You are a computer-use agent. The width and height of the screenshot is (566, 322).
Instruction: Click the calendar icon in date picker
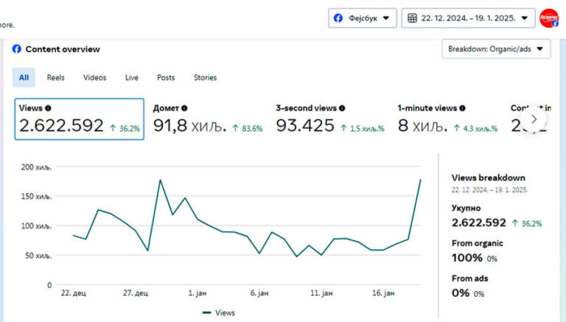(412, 18)
